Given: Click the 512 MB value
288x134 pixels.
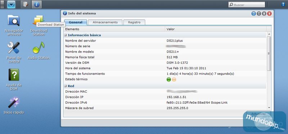Looking at the screenshot, I should point(172,57).
